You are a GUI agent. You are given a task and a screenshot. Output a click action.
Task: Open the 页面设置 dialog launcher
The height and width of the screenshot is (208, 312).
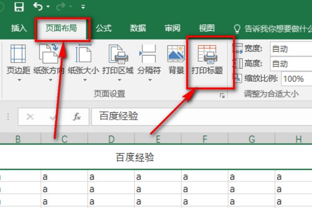point(222,95)
